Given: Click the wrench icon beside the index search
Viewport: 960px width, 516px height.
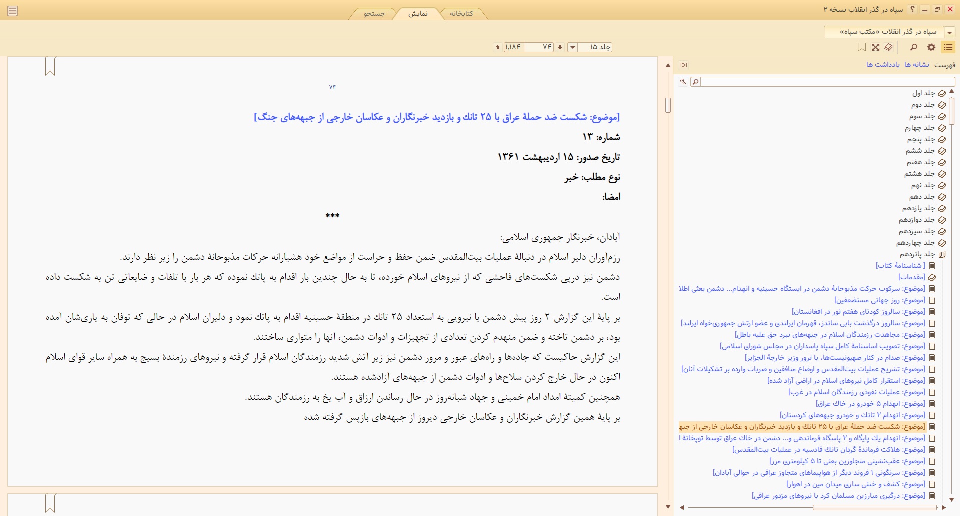Looking at the screenshot, I should (683, 82).
